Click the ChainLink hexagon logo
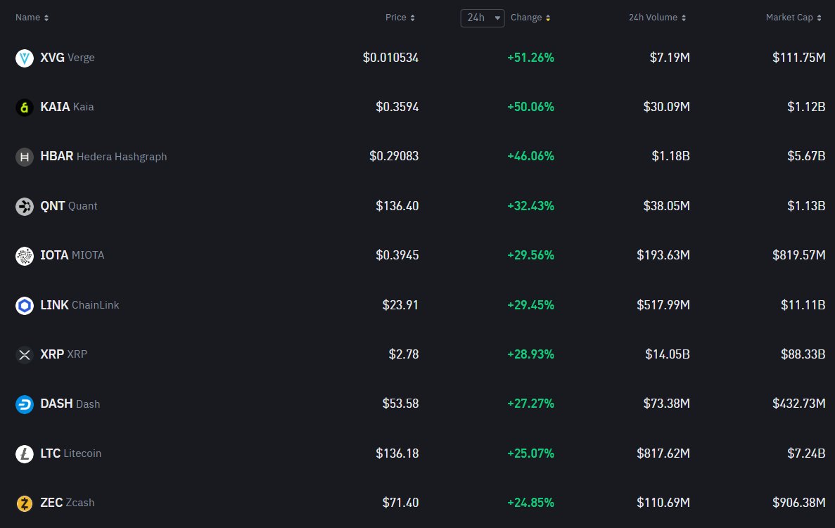The width and height of the screenshot is (835, 528). (x=25, y=306)
